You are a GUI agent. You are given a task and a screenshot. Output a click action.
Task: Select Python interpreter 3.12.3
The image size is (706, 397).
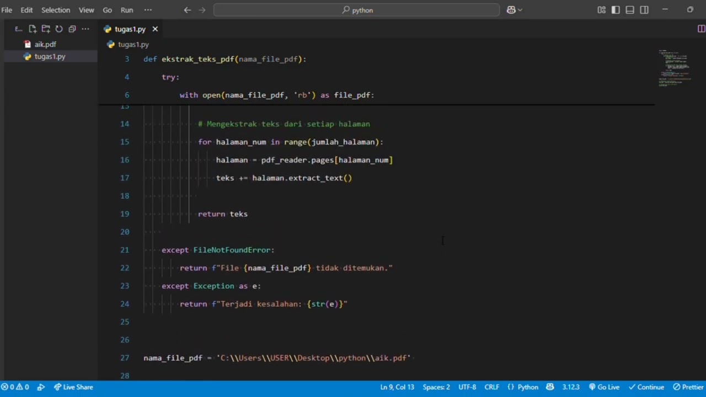point(571,387)
